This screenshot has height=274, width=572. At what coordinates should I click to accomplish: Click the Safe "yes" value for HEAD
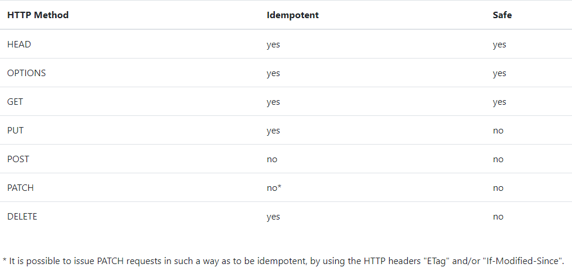(499, 44)
